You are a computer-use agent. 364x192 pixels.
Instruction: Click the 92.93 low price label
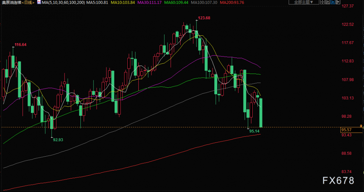click(58, 140)
